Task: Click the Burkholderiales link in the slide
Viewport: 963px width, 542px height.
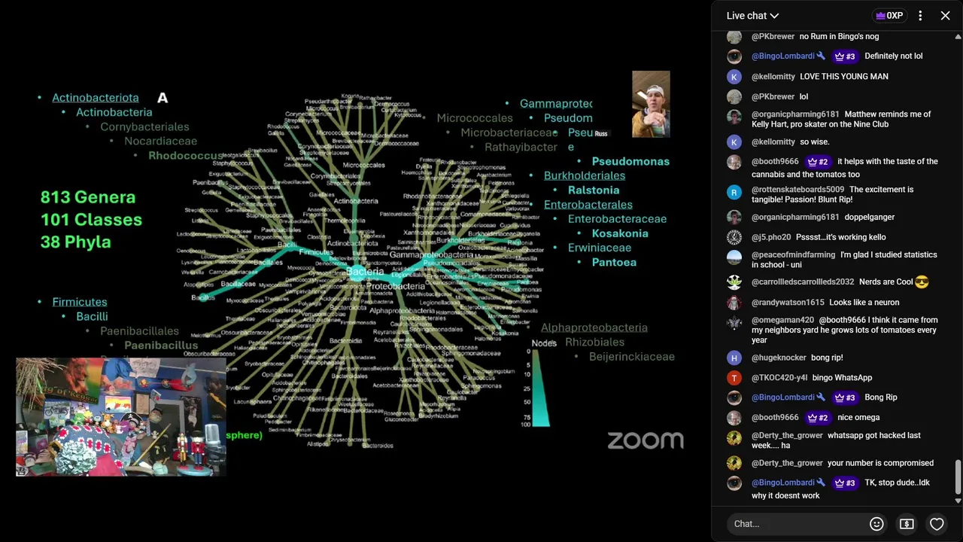Action: click(x=585, y=175)
